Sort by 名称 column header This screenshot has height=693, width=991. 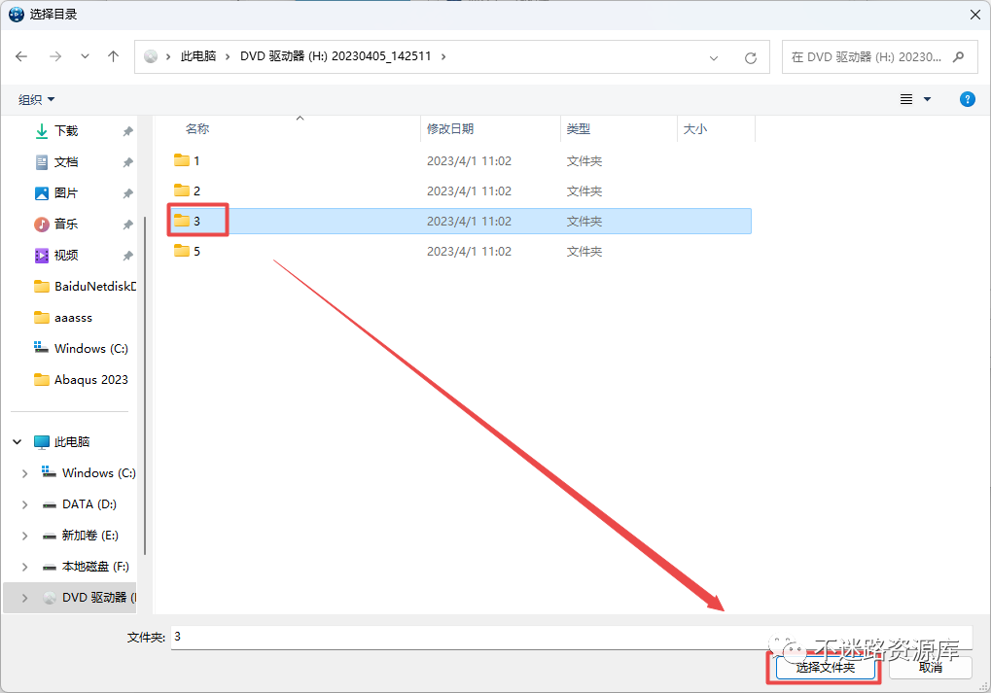pos(197,129)
